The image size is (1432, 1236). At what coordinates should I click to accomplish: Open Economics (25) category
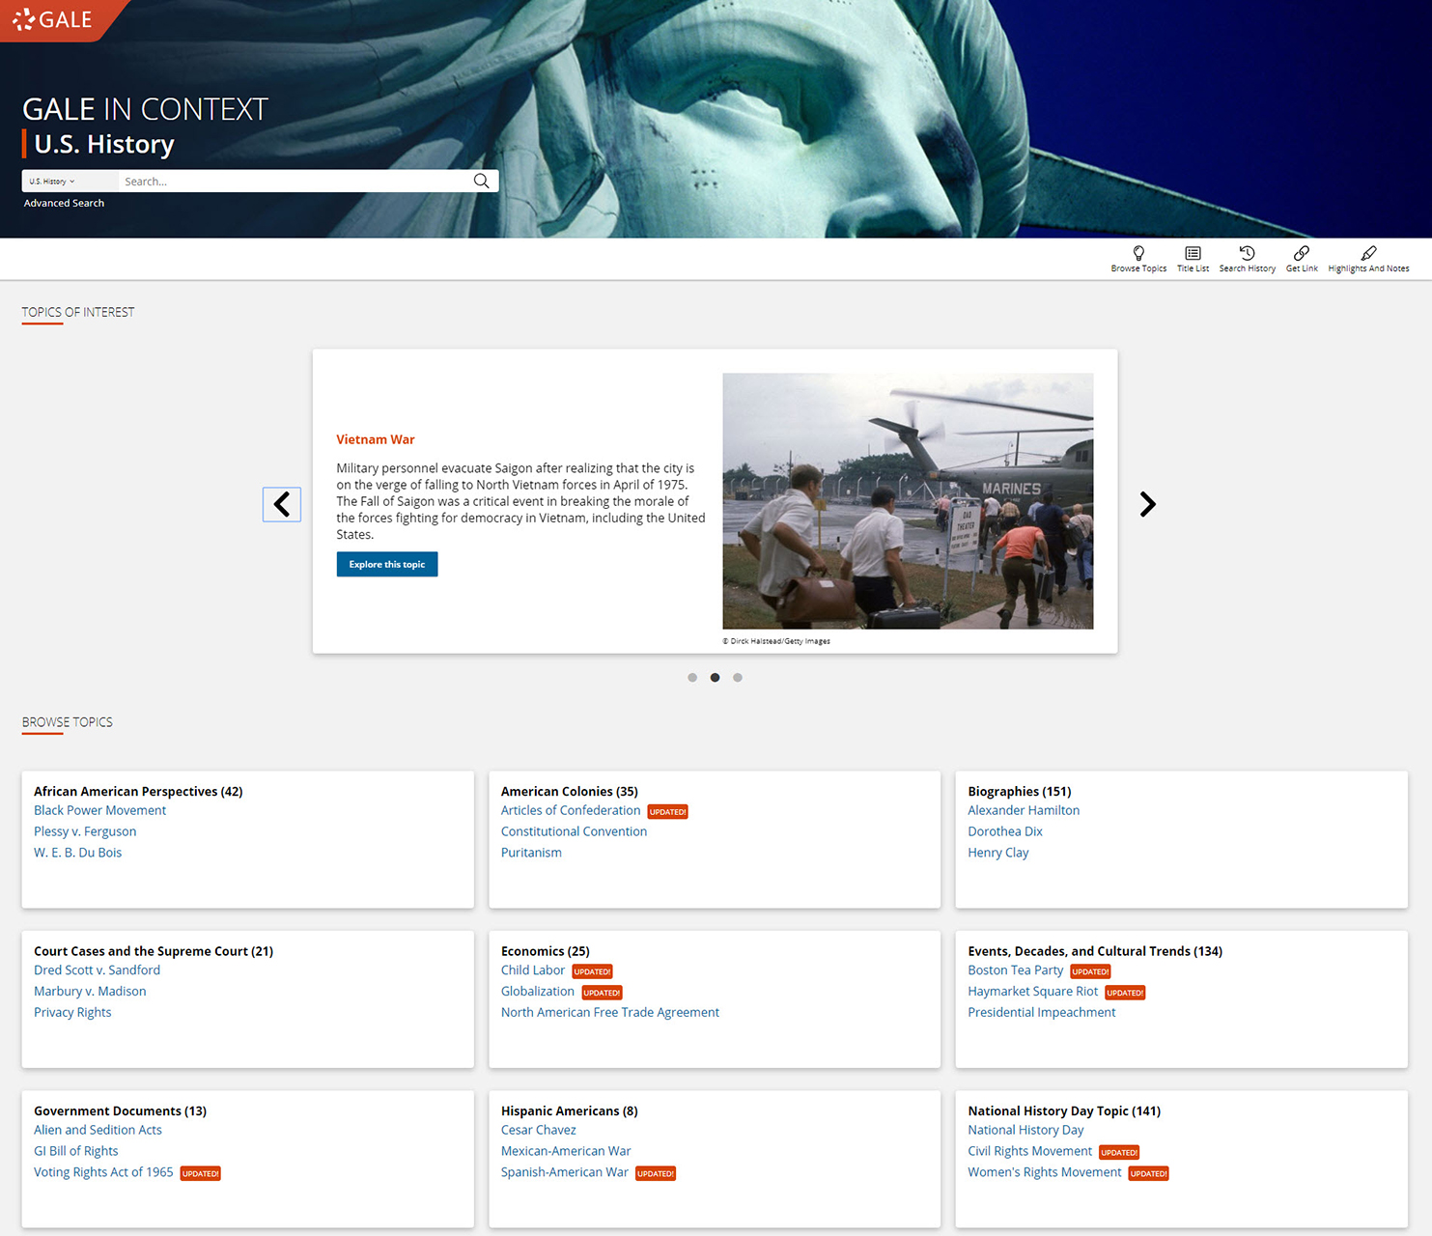(x=546, y=951)
